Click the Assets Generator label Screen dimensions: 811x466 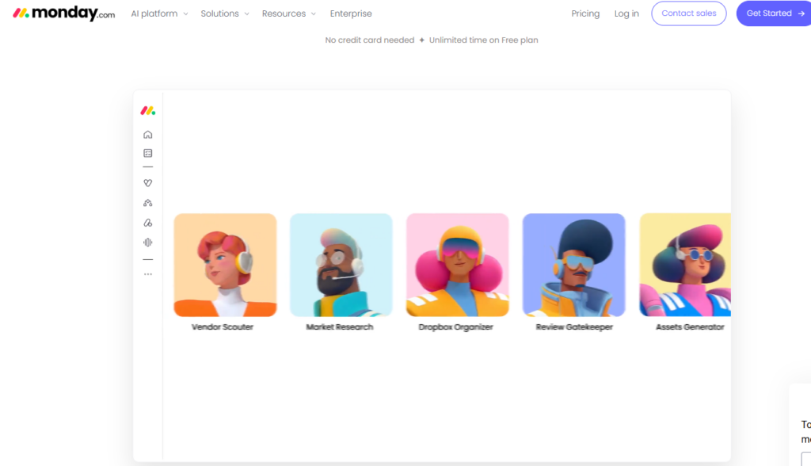coord(690,327)
